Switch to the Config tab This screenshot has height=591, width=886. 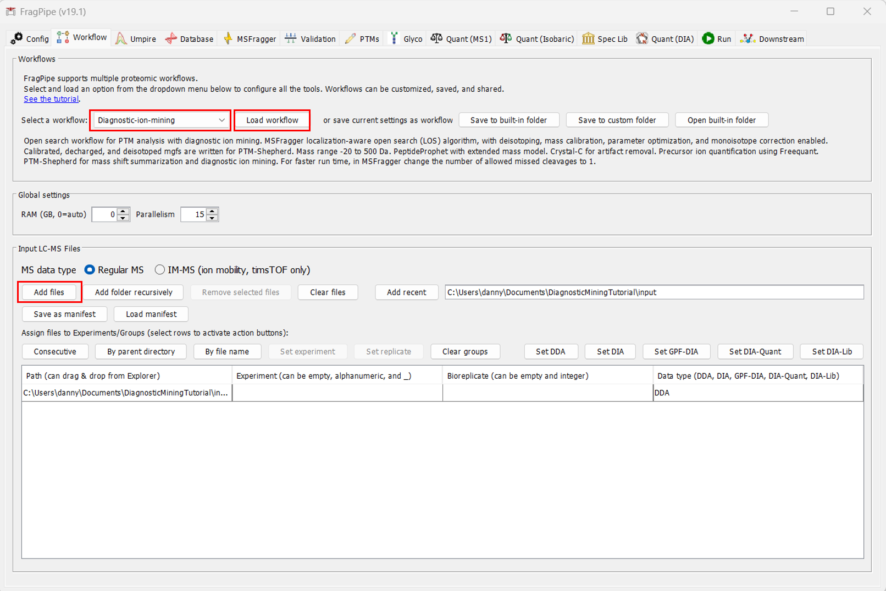[x=30, y=38]
